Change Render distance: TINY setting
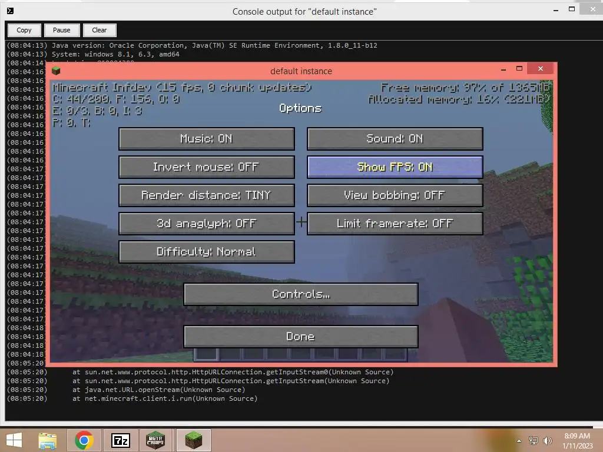This screenshot has height=452, width=603. [x=207, y=195]
